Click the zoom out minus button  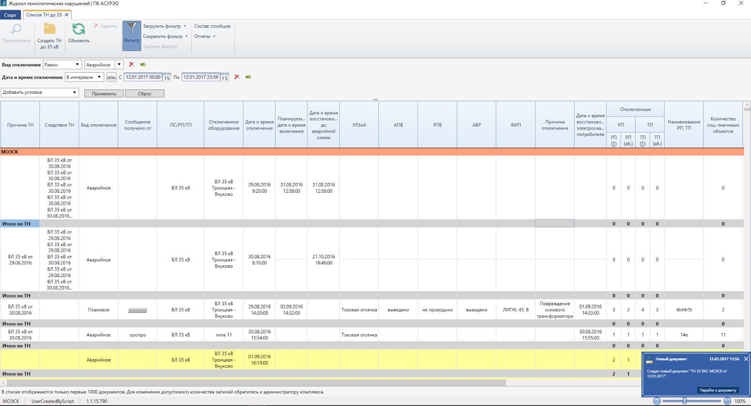pos(657,401)
